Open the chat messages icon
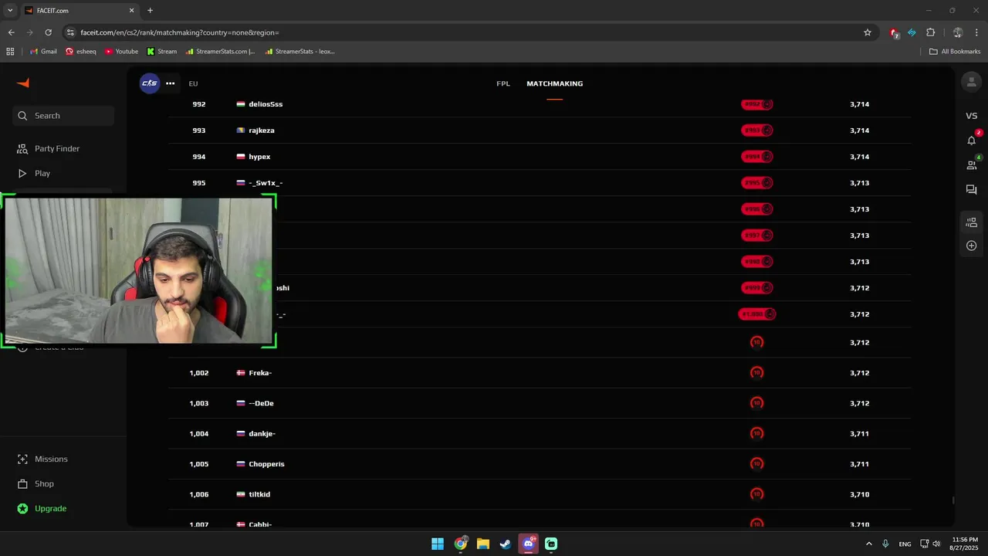 click(x=971, y=189)
